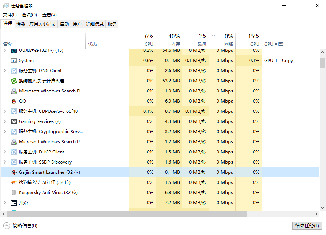Switch to the 应用历史记录 tab
326x235 pixels.
pyautogui.click(x=43, y=24)
